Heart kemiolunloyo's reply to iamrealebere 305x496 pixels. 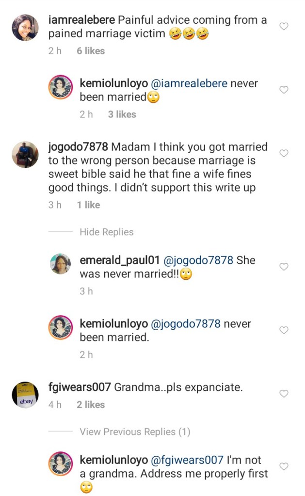coord(284,90)
